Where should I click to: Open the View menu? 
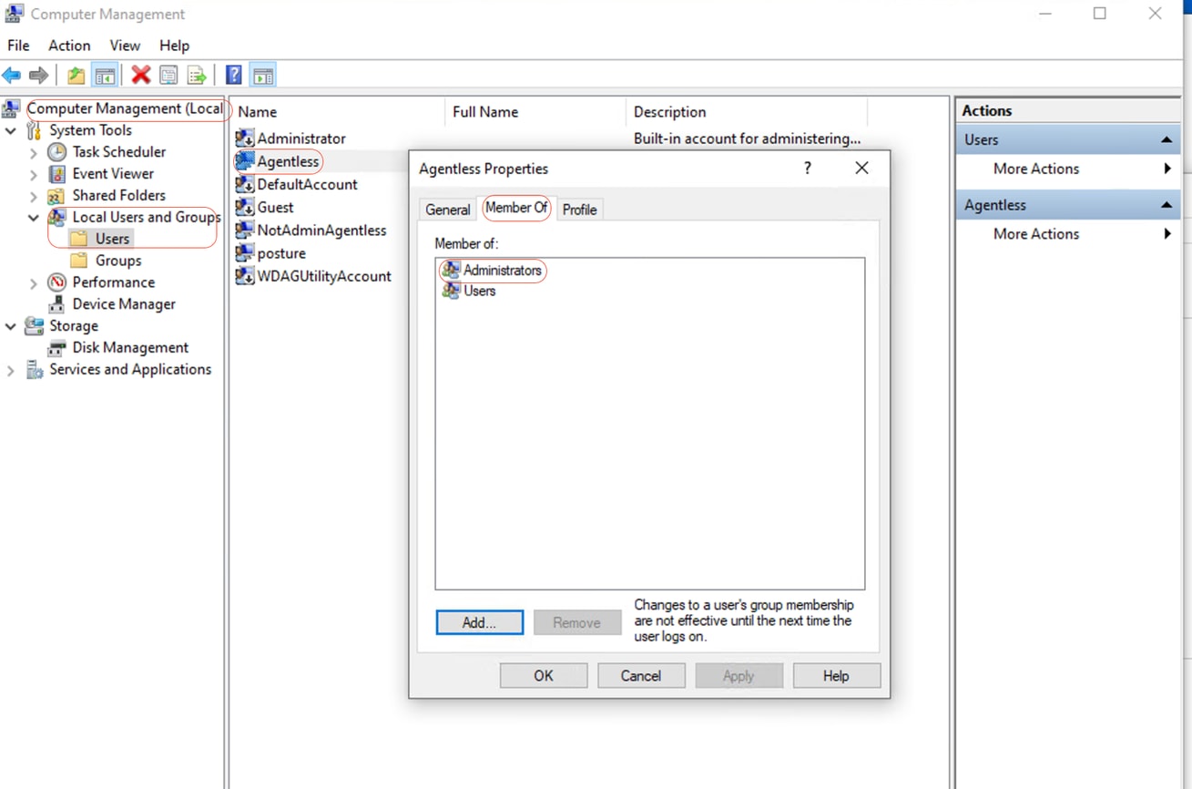tap(125, 46)
